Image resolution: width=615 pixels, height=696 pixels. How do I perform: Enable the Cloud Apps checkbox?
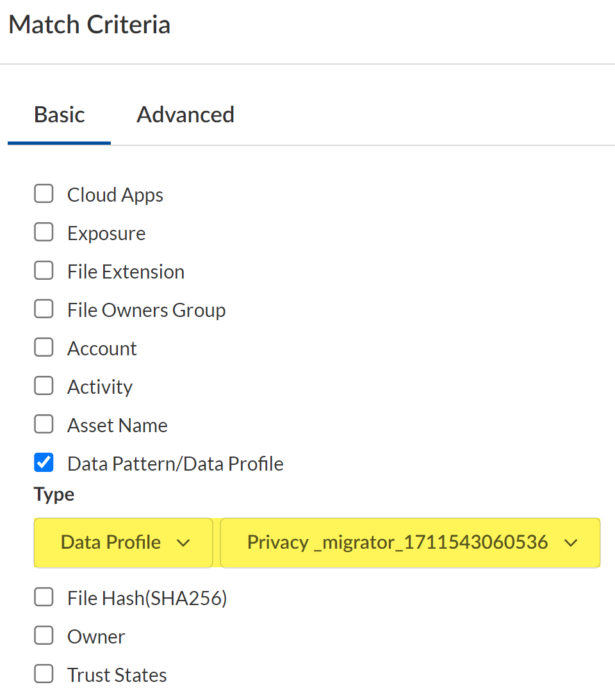pos(44,194)
